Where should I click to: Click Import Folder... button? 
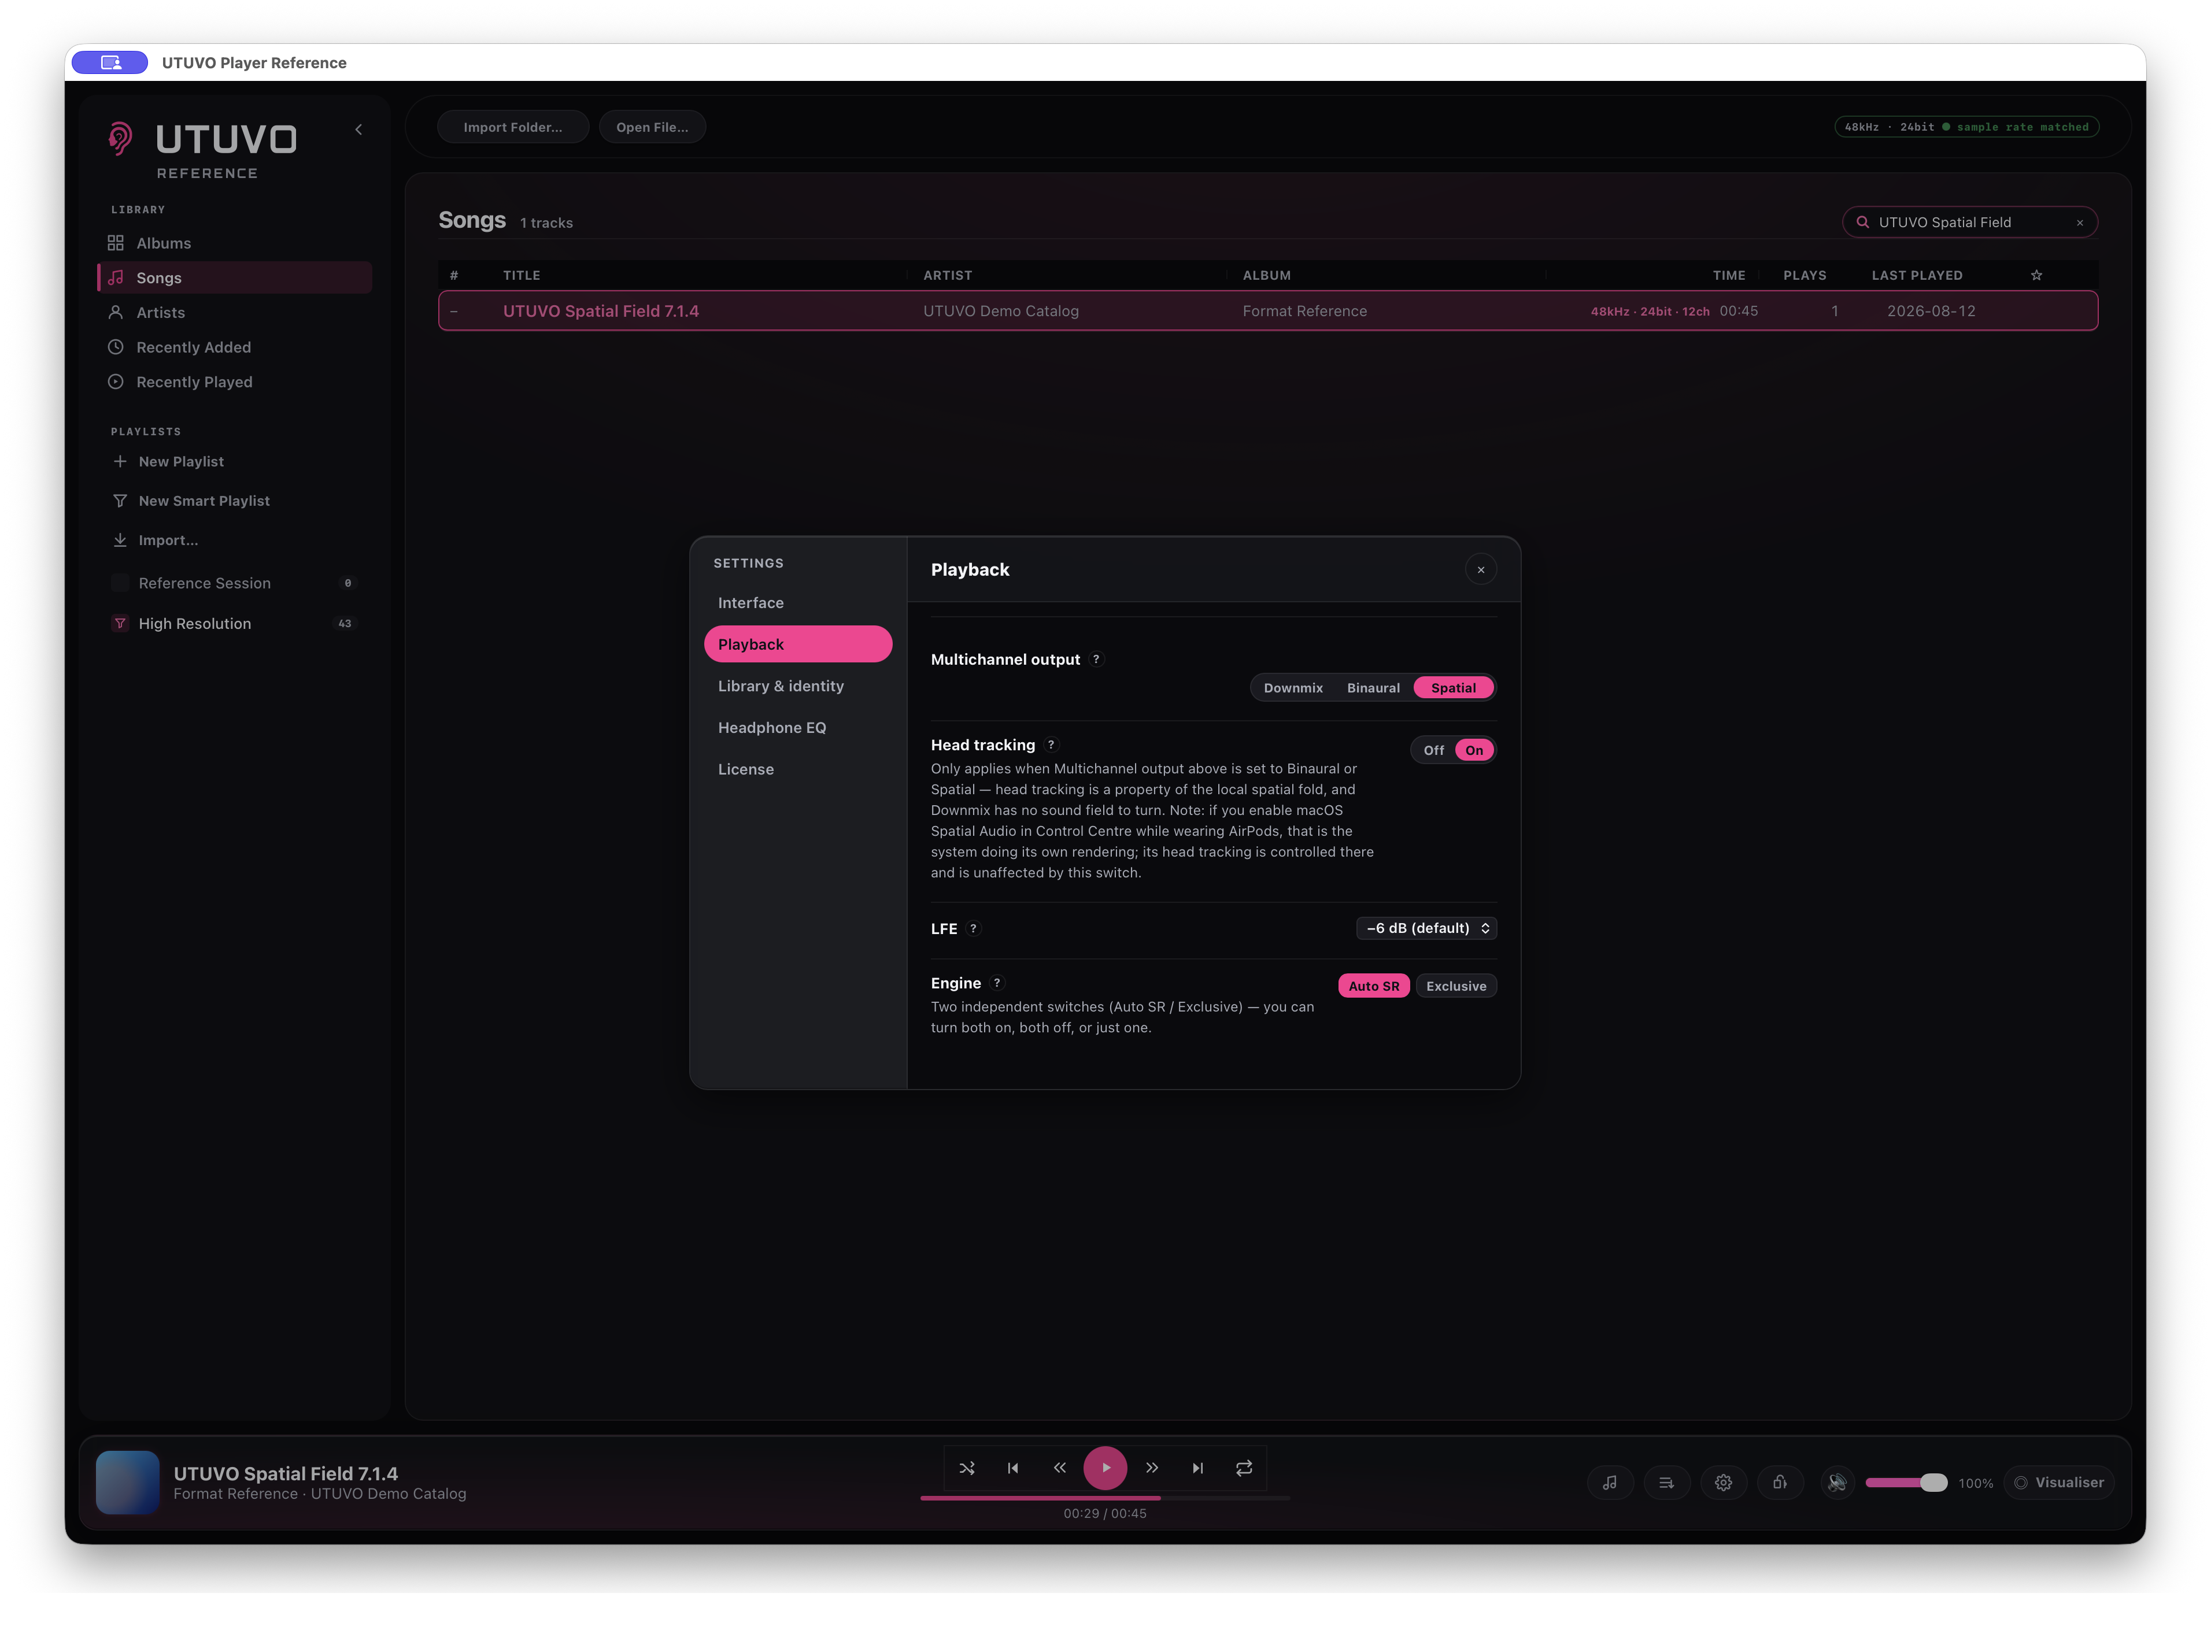tap(513, 127)
